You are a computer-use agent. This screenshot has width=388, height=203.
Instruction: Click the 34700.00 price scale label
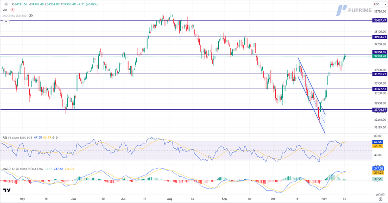tap(380, 44)
